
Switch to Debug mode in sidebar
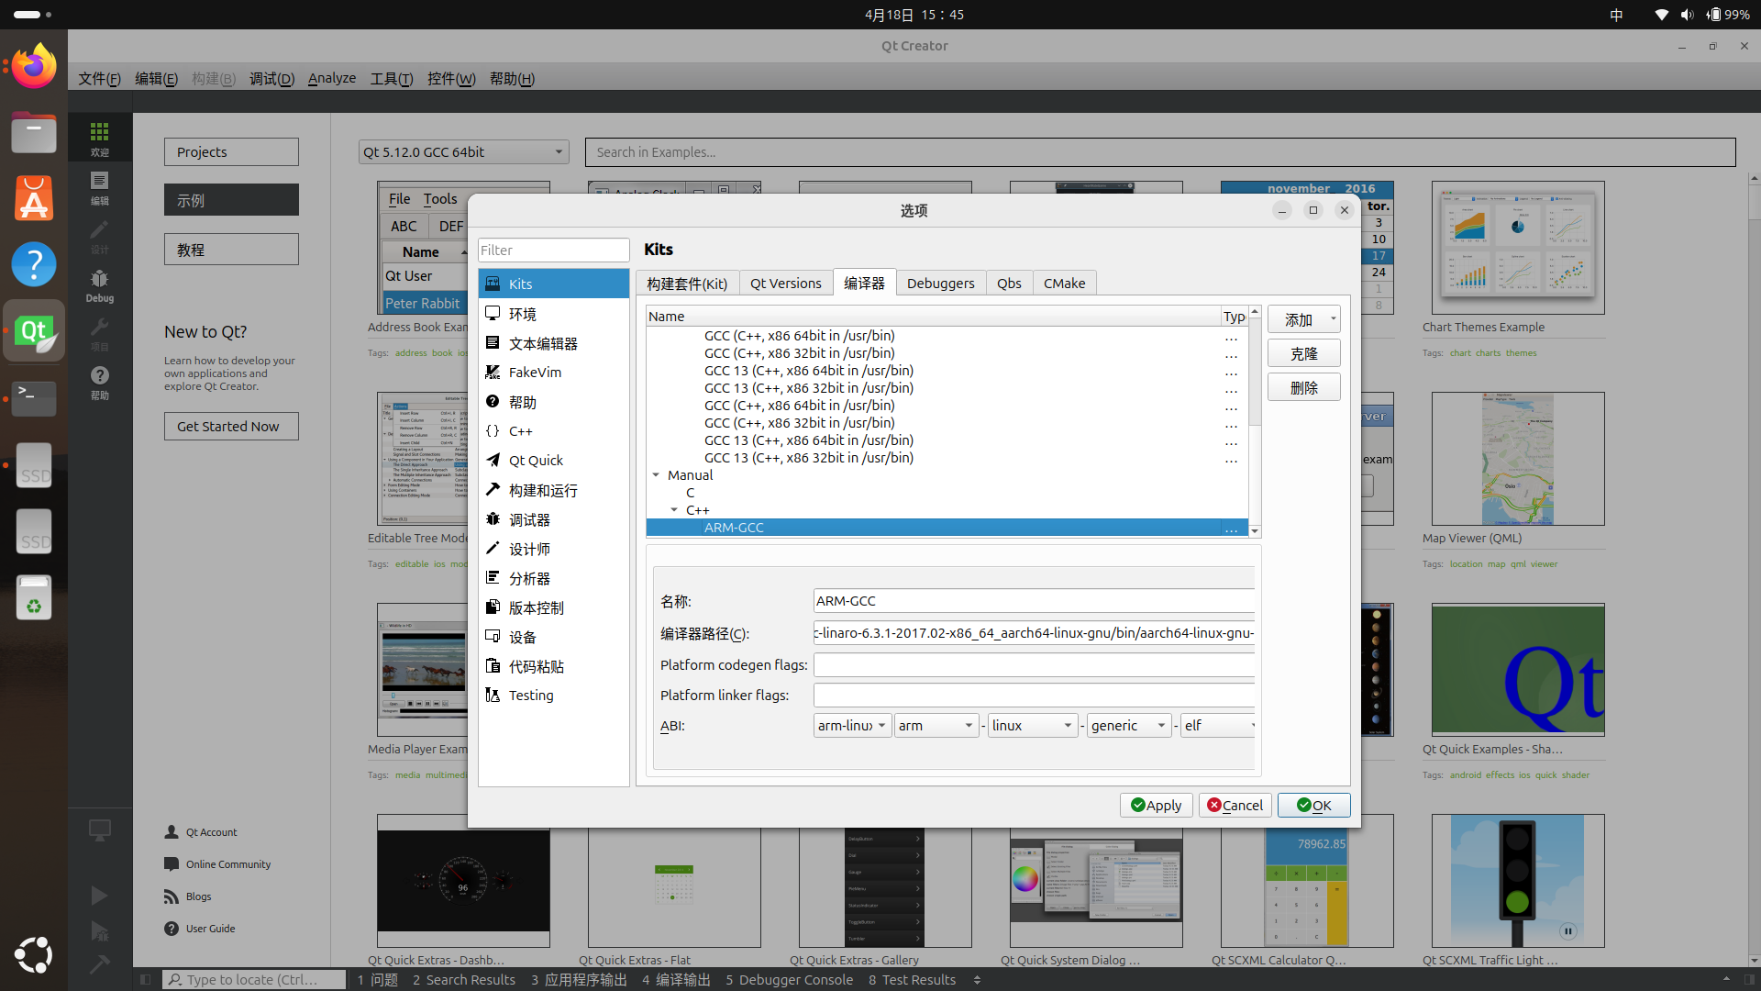coord(99,285)
